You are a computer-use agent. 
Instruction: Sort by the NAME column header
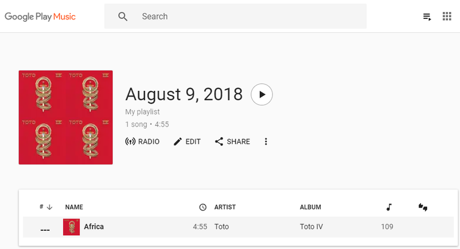click(x=74, y=207)
